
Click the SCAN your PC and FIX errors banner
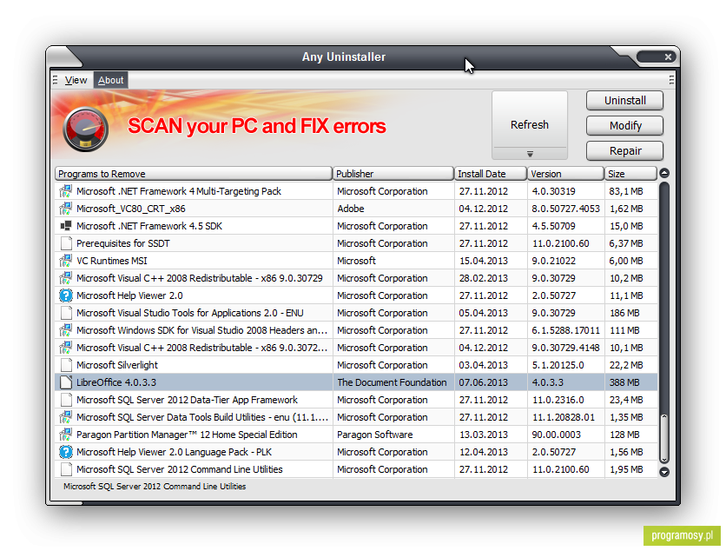coord(256,126)
